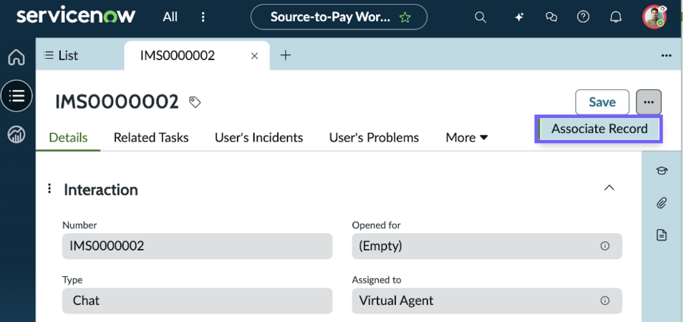
Task: Open tab bar overflow ellipsis
Action: tap(666, 55)
